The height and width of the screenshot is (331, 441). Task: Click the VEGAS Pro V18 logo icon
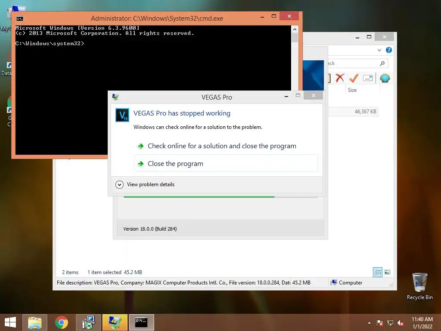click(122, 115)
